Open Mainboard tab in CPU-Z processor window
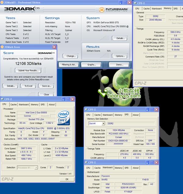Image resolution: width=183 pixels, height=194 pixels. pos(24,105)
